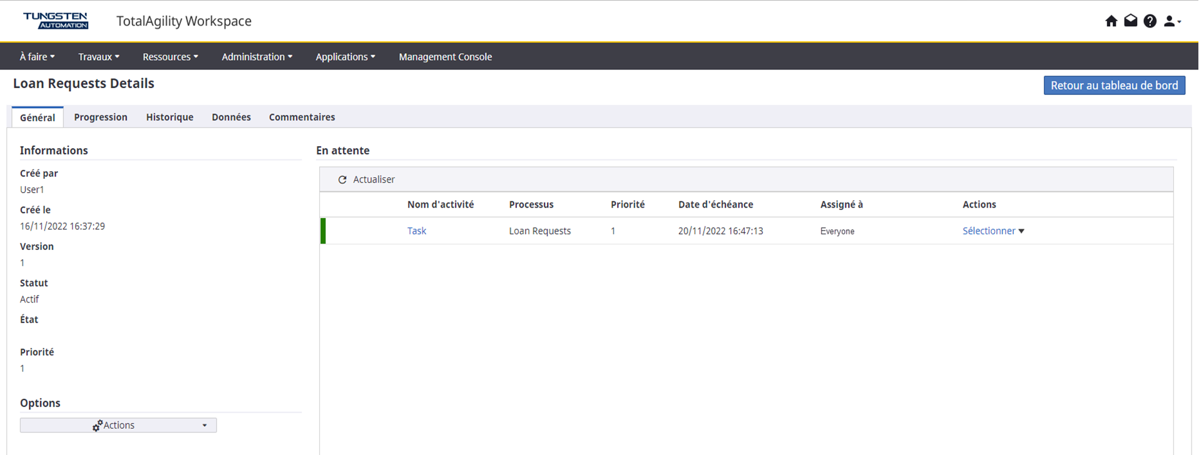The height and width of the screenshot is (455, 1199).
Task: Open the inbox envelope icon
Action: (x=1130, y=21)
